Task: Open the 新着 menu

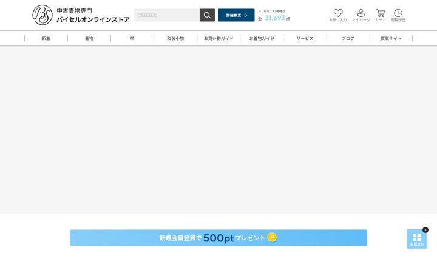Action: 46,38
